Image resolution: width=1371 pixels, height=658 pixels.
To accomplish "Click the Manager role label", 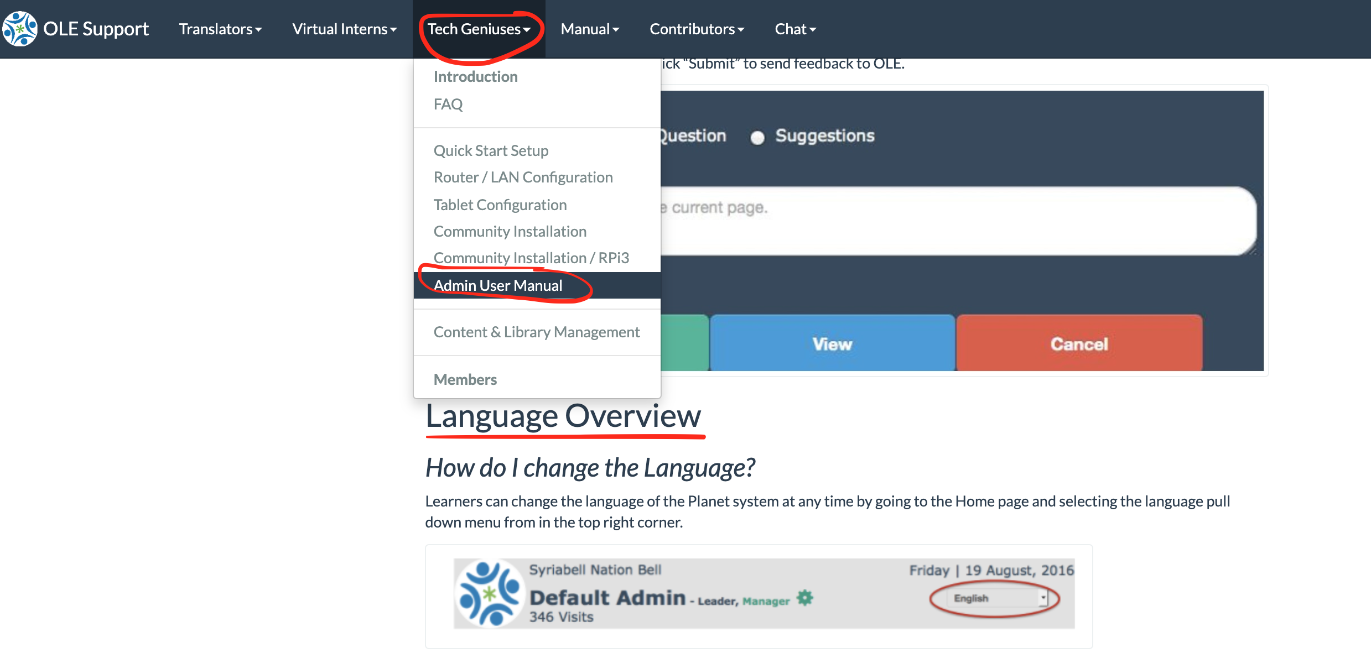I will tap(766, 601).
